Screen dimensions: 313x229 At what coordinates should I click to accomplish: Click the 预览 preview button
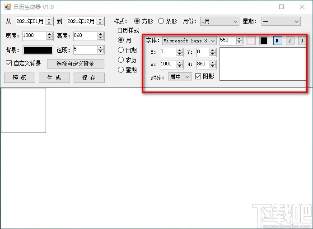[19, 78]
